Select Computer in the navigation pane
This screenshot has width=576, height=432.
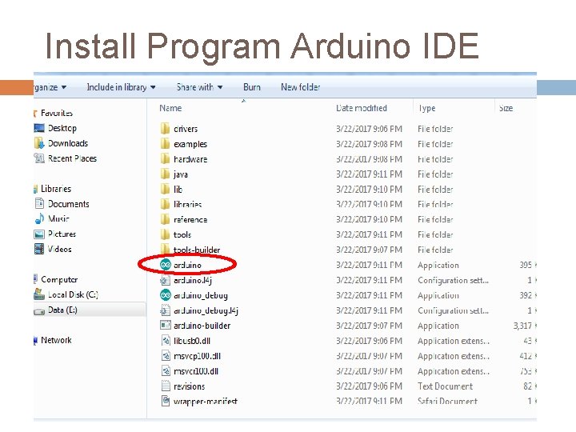(59, 279)
